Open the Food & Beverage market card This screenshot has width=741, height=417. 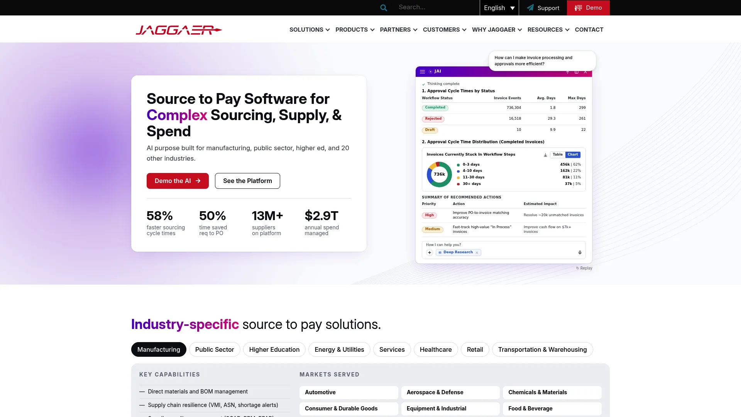tap(552, 409)
